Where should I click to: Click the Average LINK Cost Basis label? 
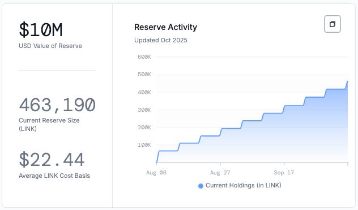coord(54,176)
